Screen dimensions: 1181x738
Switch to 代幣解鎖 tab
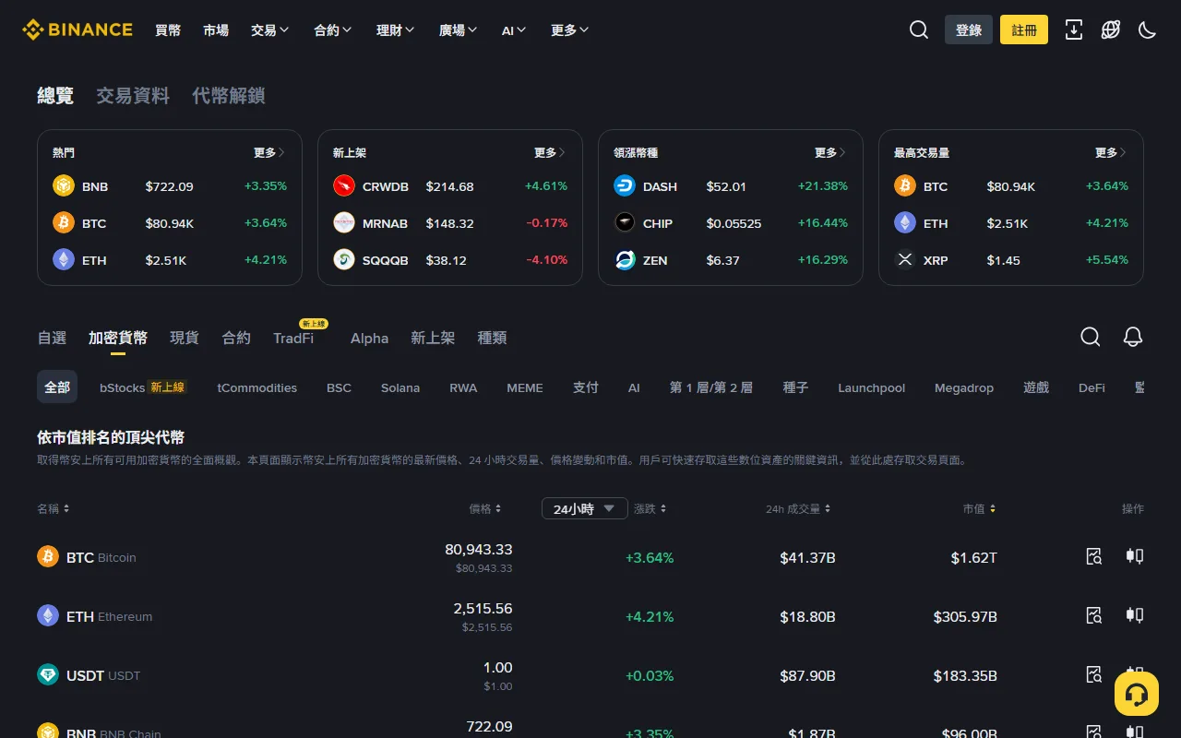(229, 95)
